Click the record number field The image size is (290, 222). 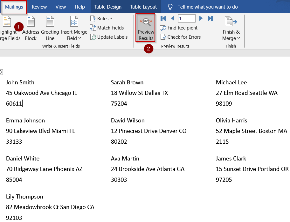pyautogui.click(x=187, y=18)
